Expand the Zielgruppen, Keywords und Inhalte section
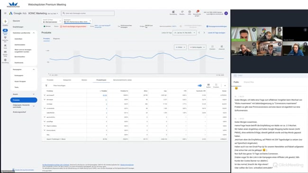 (x=34, y=106)
